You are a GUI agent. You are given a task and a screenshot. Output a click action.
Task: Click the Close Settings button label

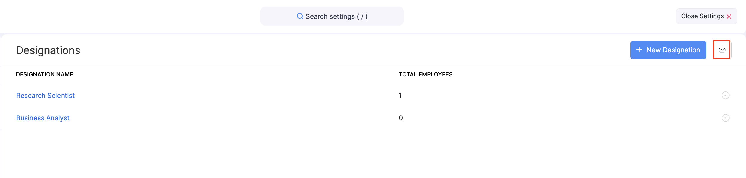(x=702, y=16)
